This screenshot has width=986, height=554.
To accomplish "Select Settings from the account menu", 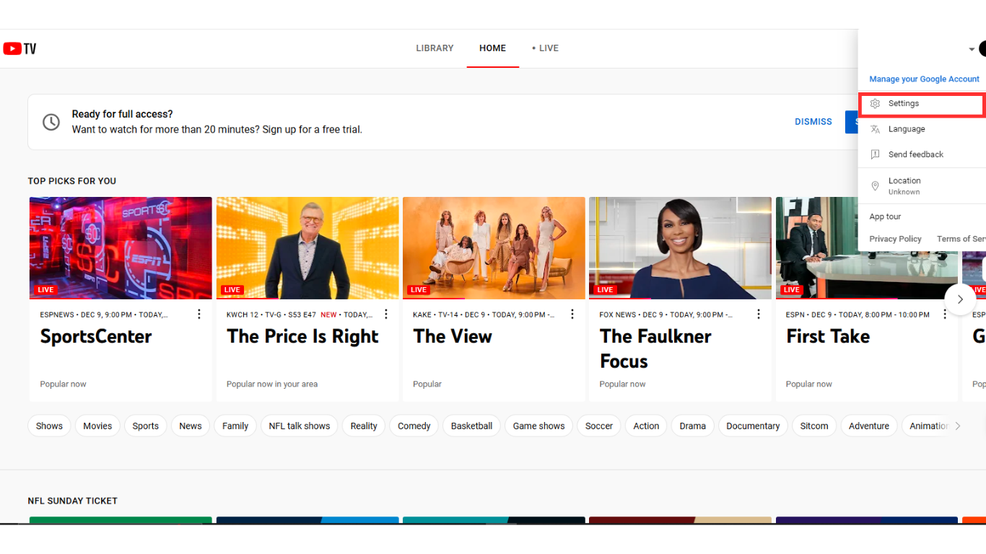I will click(922, 104).
